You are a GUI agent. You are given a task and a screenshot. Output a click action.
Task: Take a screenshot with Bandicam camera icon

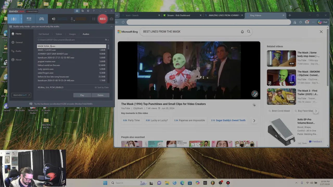pyautogui.click(x=112, y=19)
